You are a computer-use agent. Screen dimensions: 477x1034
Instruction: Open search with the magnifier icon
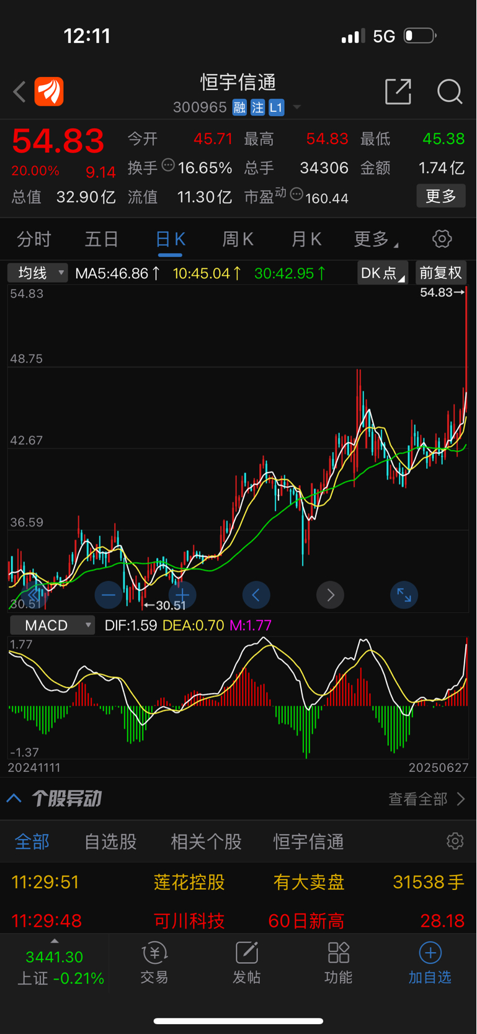click(x=450, y=91)
